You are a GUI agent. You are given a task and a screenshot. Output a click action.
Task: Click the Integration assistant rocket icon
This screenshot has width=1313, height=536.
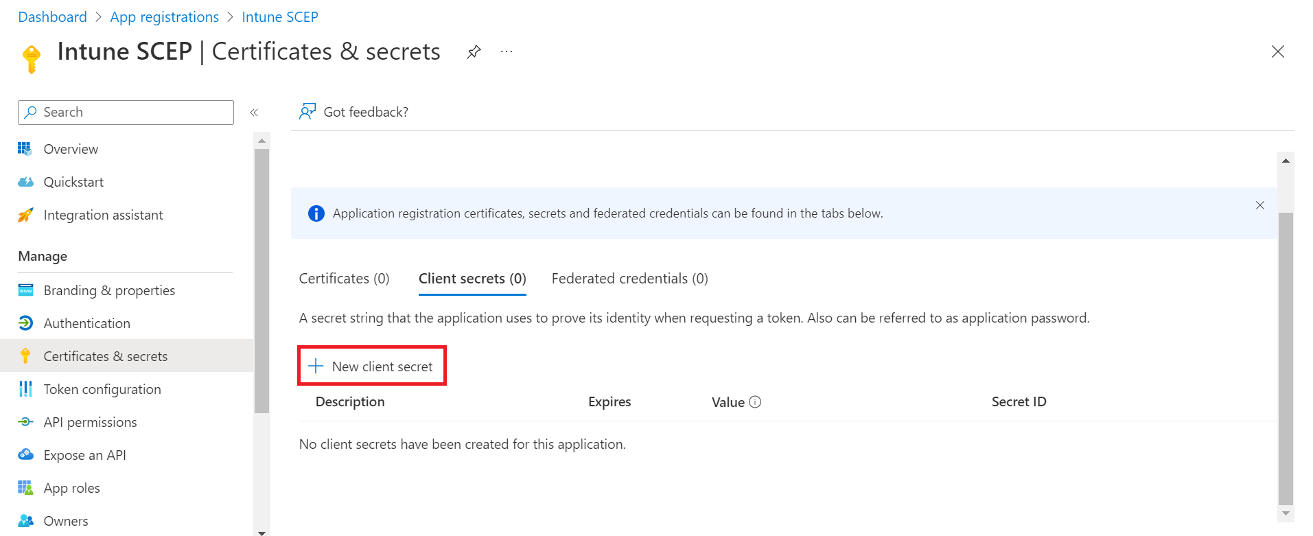click(25, 215)
